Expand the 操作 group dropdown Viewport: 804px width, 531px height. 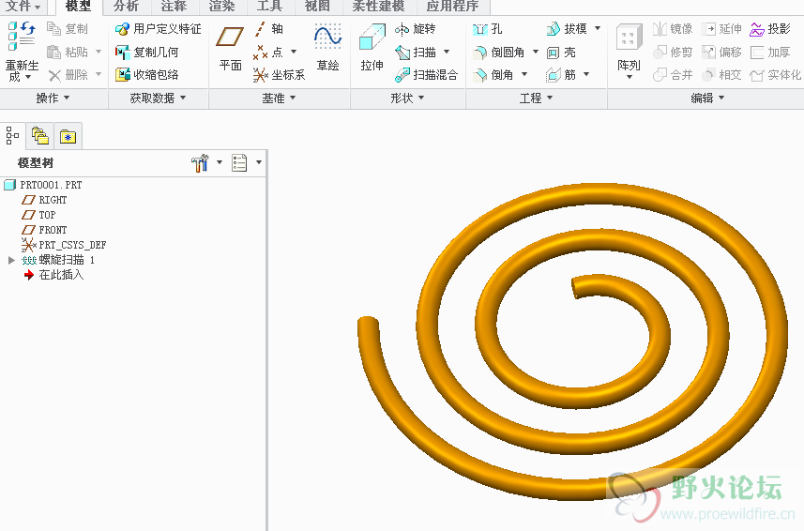(53, 98)
